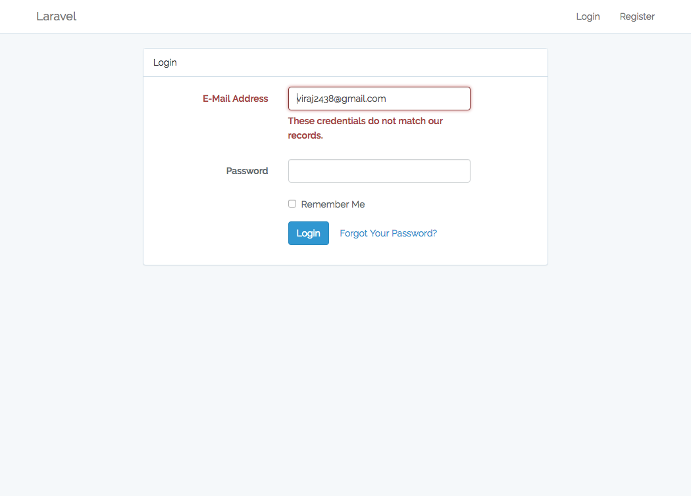Click the Login panel heading
The image size is (691, 496).
pyautogui.click(x=165, y=62)
